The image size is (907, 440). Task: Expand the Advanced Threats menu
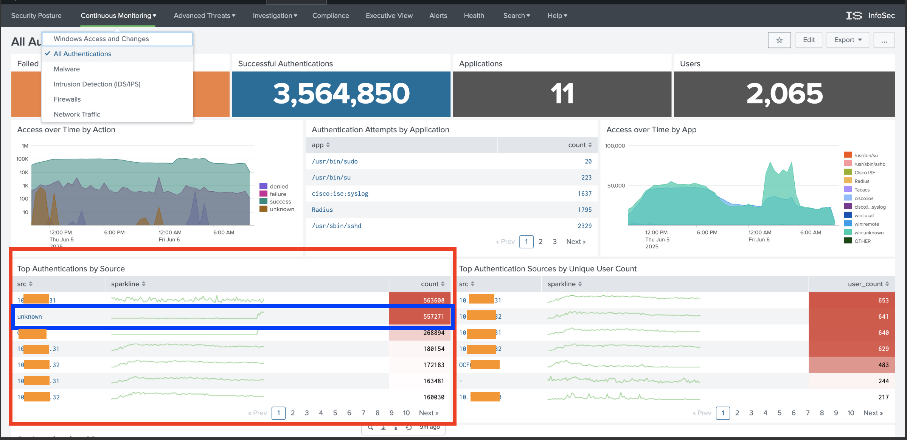[204, 15]
